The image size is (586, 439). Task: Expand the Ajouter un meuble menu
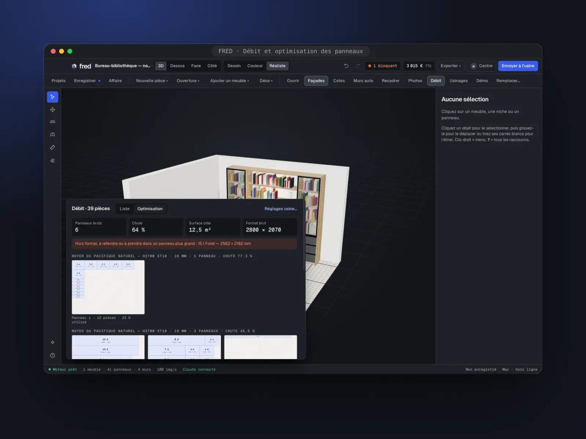pyautogui.click(x=229, y=81)
